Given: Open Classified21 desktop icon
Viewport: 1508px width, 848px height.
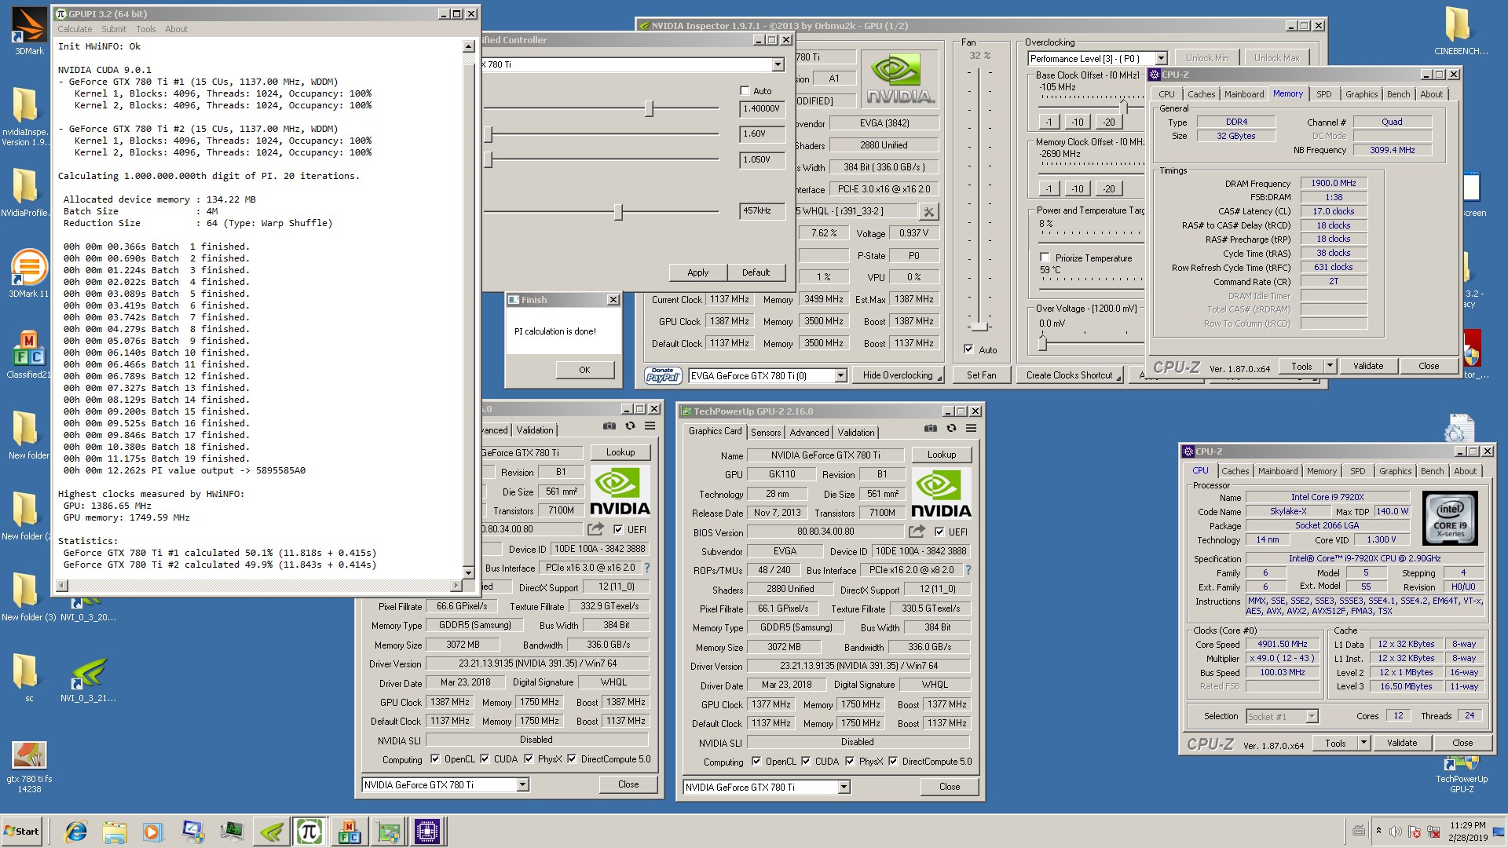Looking at the screenshot, I should tap(29, 353).
